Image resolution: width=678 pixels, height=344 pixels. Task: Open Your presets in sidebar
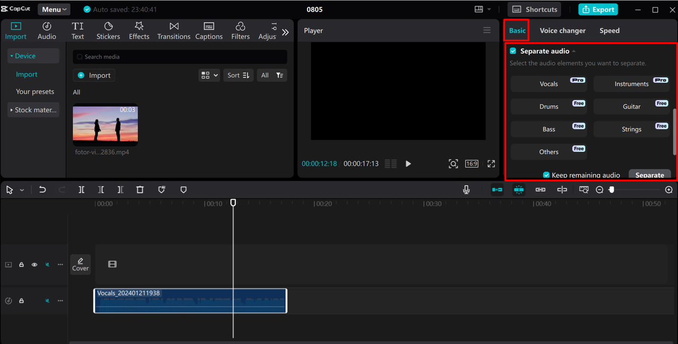point(35,91)
